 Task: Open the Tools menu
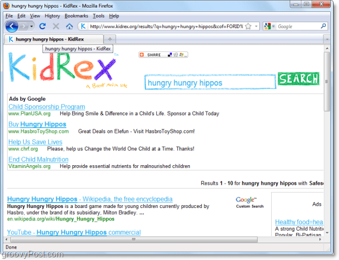[99, 16]
